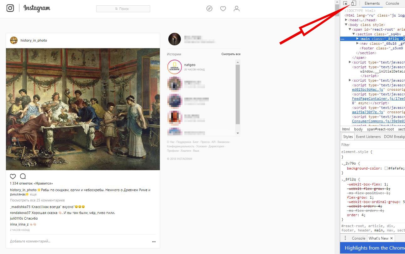Open the Console tab in the drawer

[358, 238]
